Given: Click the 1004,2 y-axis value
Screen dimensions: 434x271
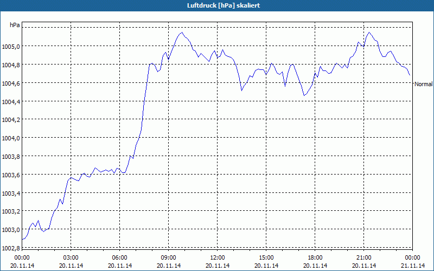Looking at the screenshot, I should pyautogui.click(x=11, y=120).
